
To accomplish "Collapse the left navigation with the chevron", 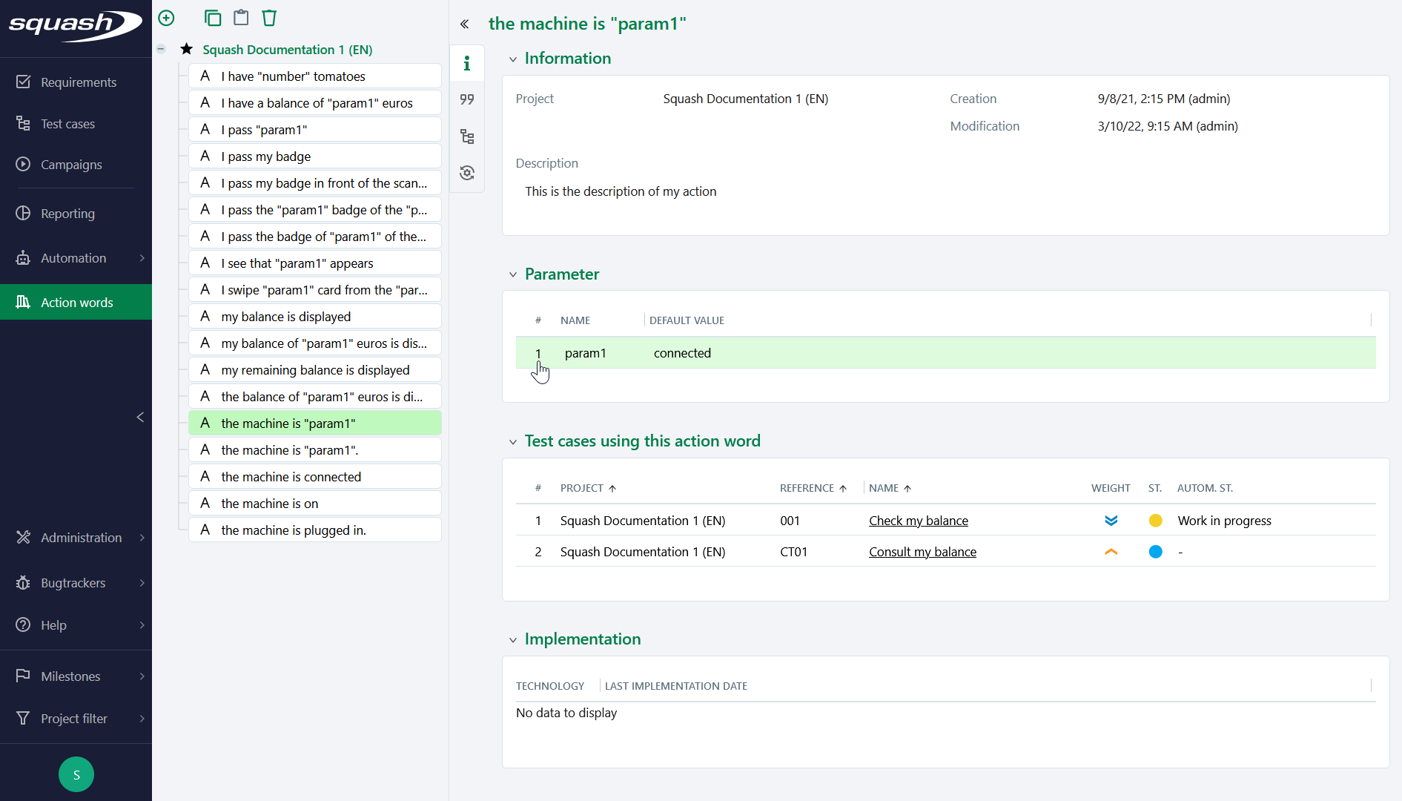I will tap(140, 418).
